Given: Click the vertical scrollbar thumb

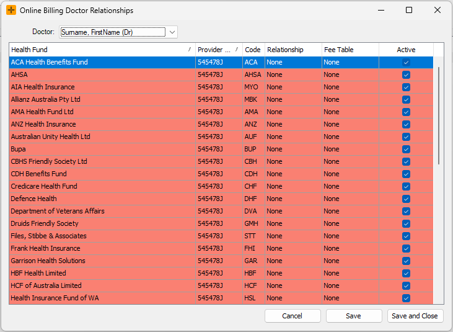Looking at the screenshot, I should coord(439,115).
